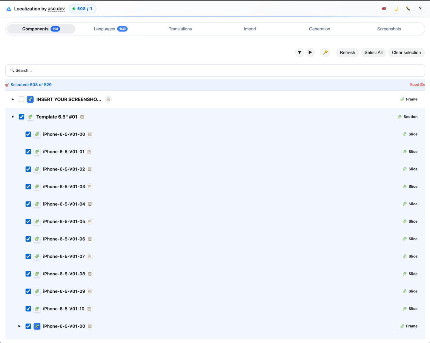Screen dimensions: 430x343
Task: Switch interface language via the flag icon
Action: click(x=384, y=9)
